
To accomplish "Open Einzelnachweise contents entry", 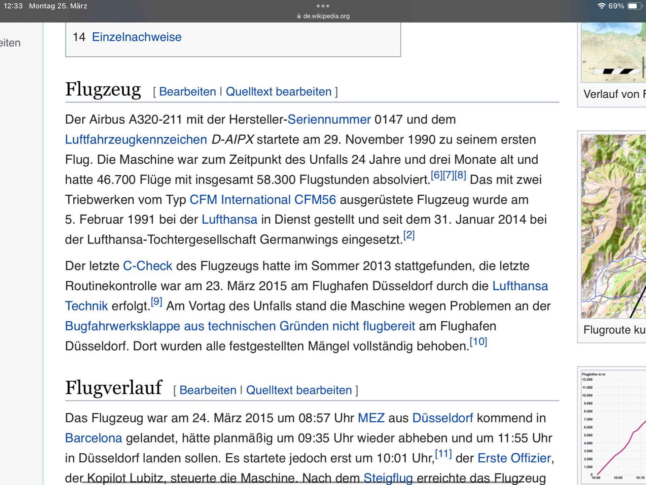I will point(136,37).
